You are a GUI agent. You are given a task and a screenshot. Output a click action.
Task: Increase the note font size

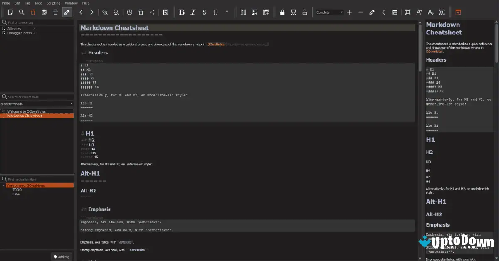pos(419,12)
